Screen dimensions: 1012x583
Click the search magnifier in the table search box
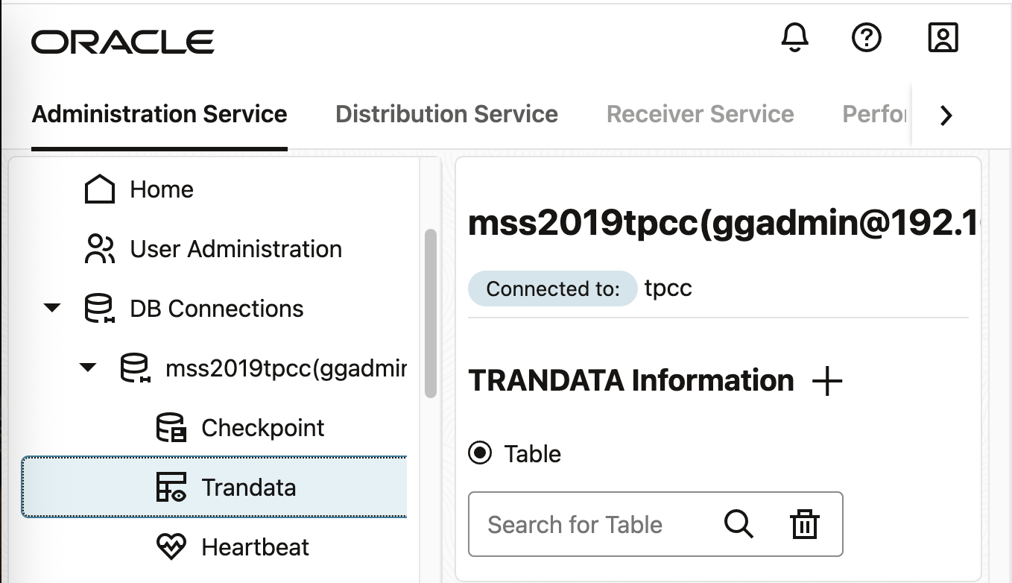coord(739,524)
